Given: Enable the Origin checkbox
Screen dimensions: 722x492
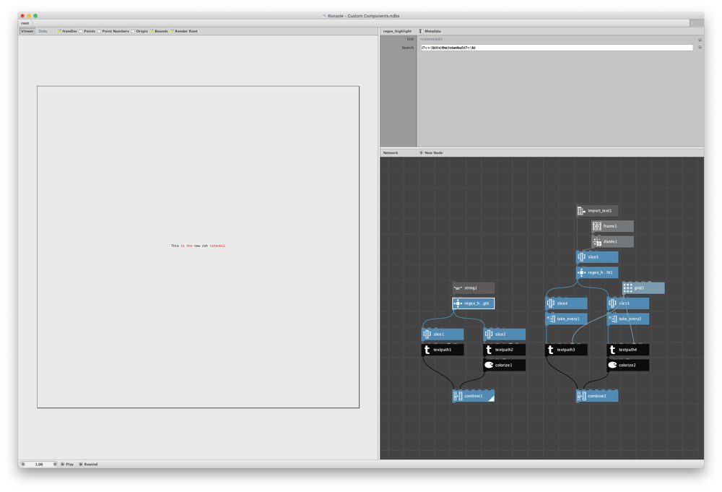Looking at the screenshot, I should pos(133,31).
